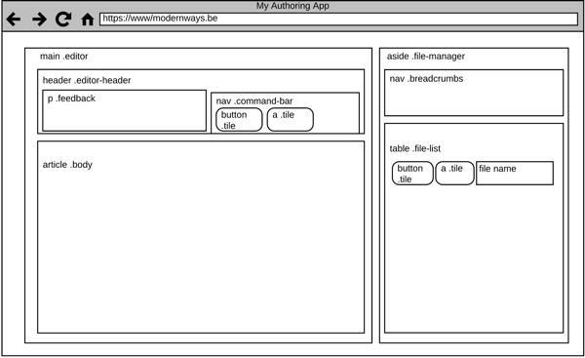Click the button .tile in nav .command-bar
The height and width of the screenshot is (358, 585).
pos(239,120)
